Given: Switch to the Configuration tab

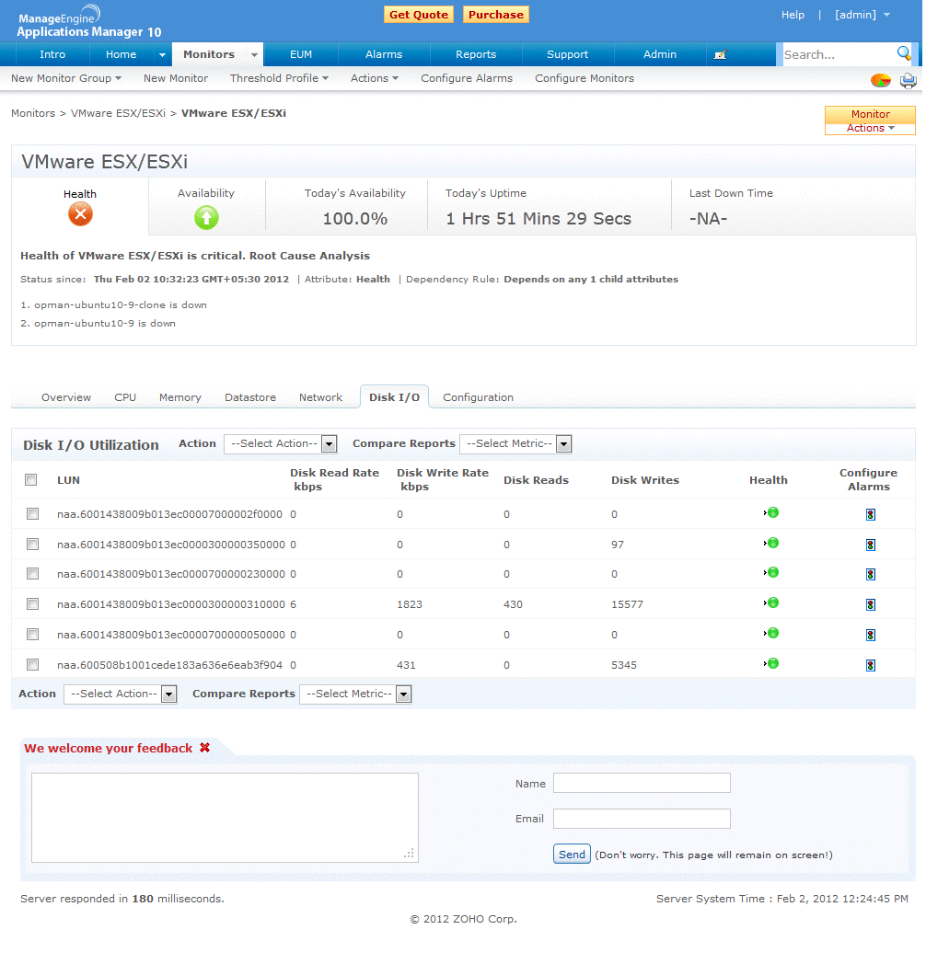Looking at the screenshot, I should (478, 397).
